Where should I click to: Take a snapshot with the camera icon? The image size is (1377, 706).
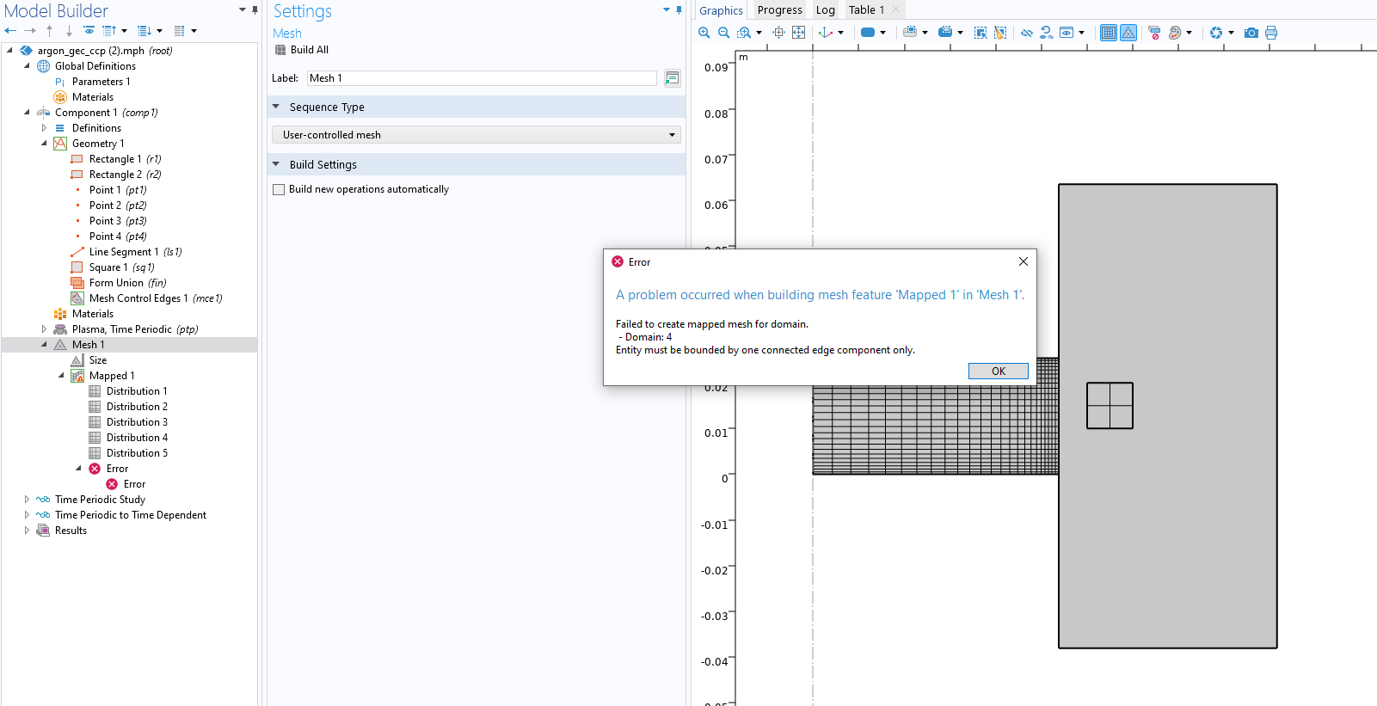[x=1251, y=33]
